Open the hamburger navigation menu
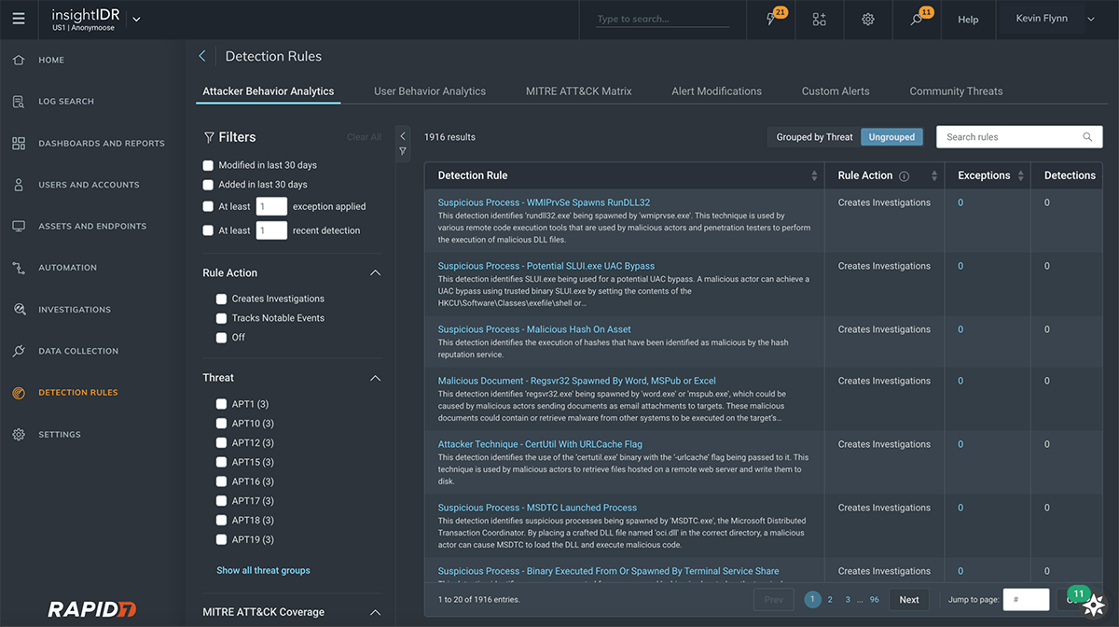Viewport: 1119px width, 627px height. (19, 19)
